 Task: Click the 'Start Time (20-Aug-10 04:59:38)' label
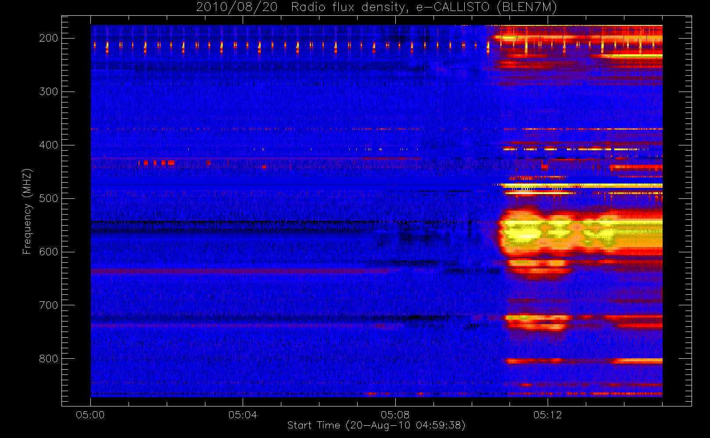coord(376,425)
